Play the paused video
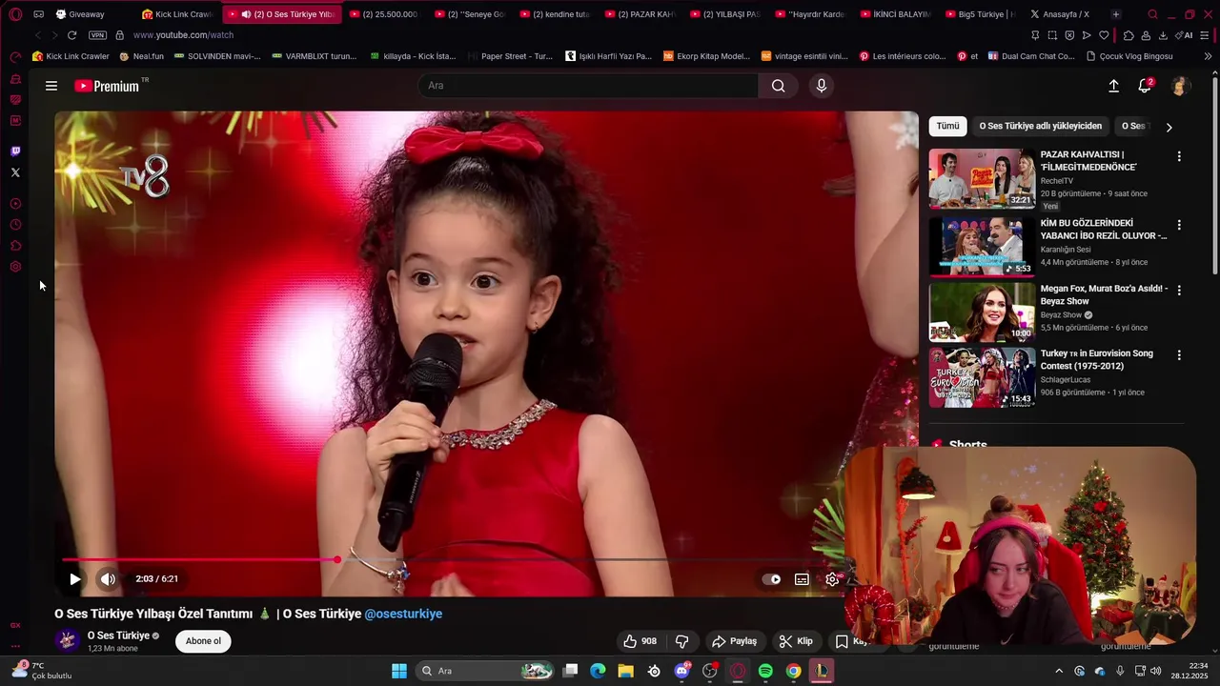Screen dimensions: 1220x686 [74, 578]
